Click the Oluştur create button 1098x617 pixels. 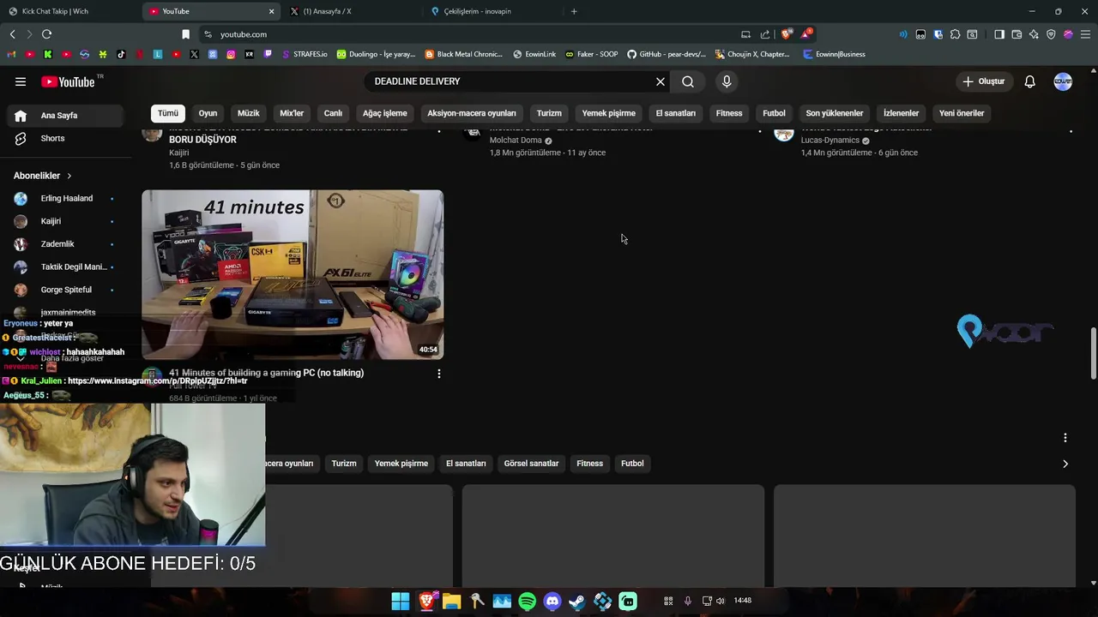[x=983, y=81]
